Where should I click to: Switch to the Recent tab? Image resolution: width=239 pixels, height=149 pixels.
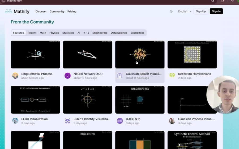pyautogui.click(x=32, y=33)
